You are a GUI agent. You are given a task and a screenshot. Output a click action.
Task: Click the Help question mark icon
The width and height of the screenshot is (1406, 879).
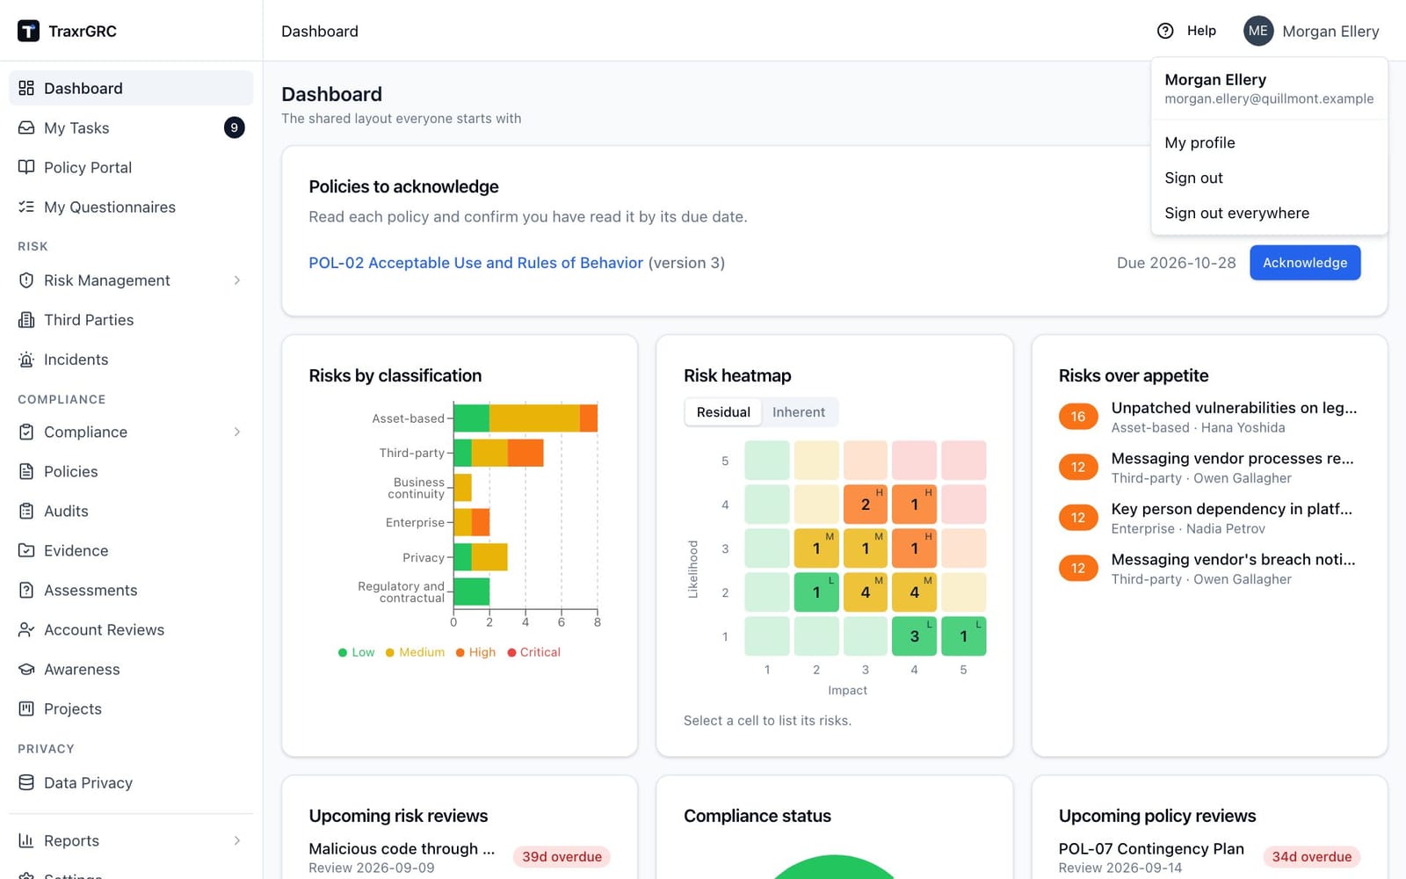(x=1165, y=31)
